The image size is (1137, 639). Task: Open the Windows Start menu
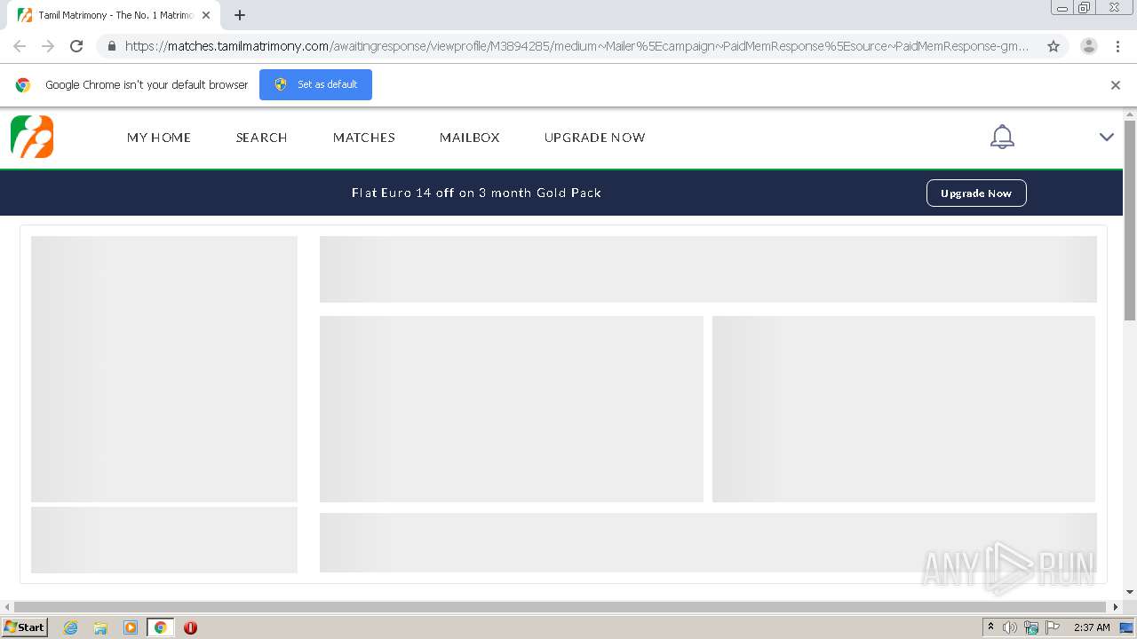coord(25,627)
